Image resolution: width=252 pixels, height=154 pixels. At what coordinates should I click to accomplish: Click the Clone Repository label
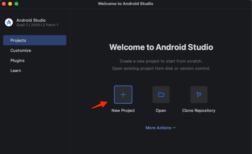pyautogui.click(x=199, y=111)
